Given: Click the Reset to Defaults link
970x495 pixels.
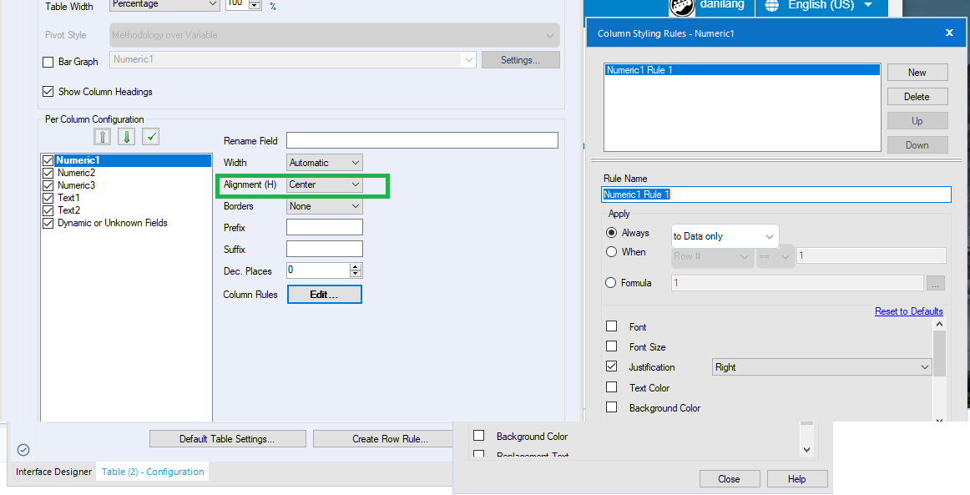Looking at the screenshot, I should 908,311.
